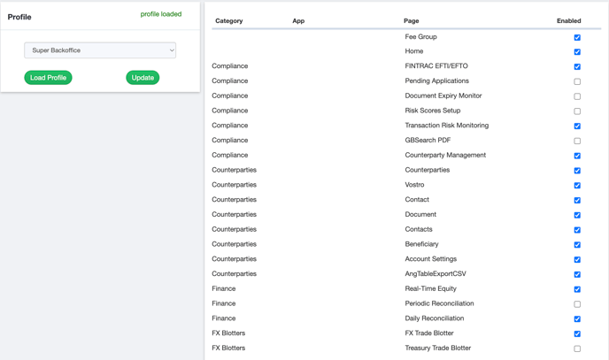Uncheck Counterparty Management checkbox
The image size is (609, 360).
[577, 156]
